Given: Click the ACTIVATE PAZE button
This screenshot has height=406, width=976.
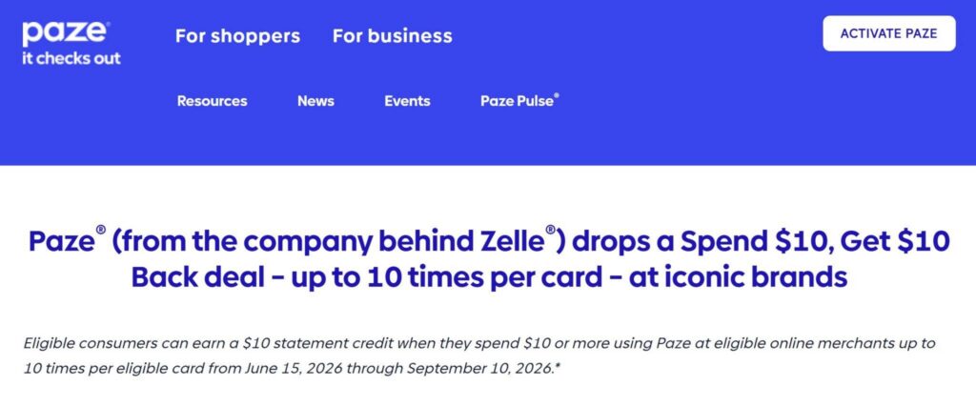Looking at the screenshot, I should 889,33.
